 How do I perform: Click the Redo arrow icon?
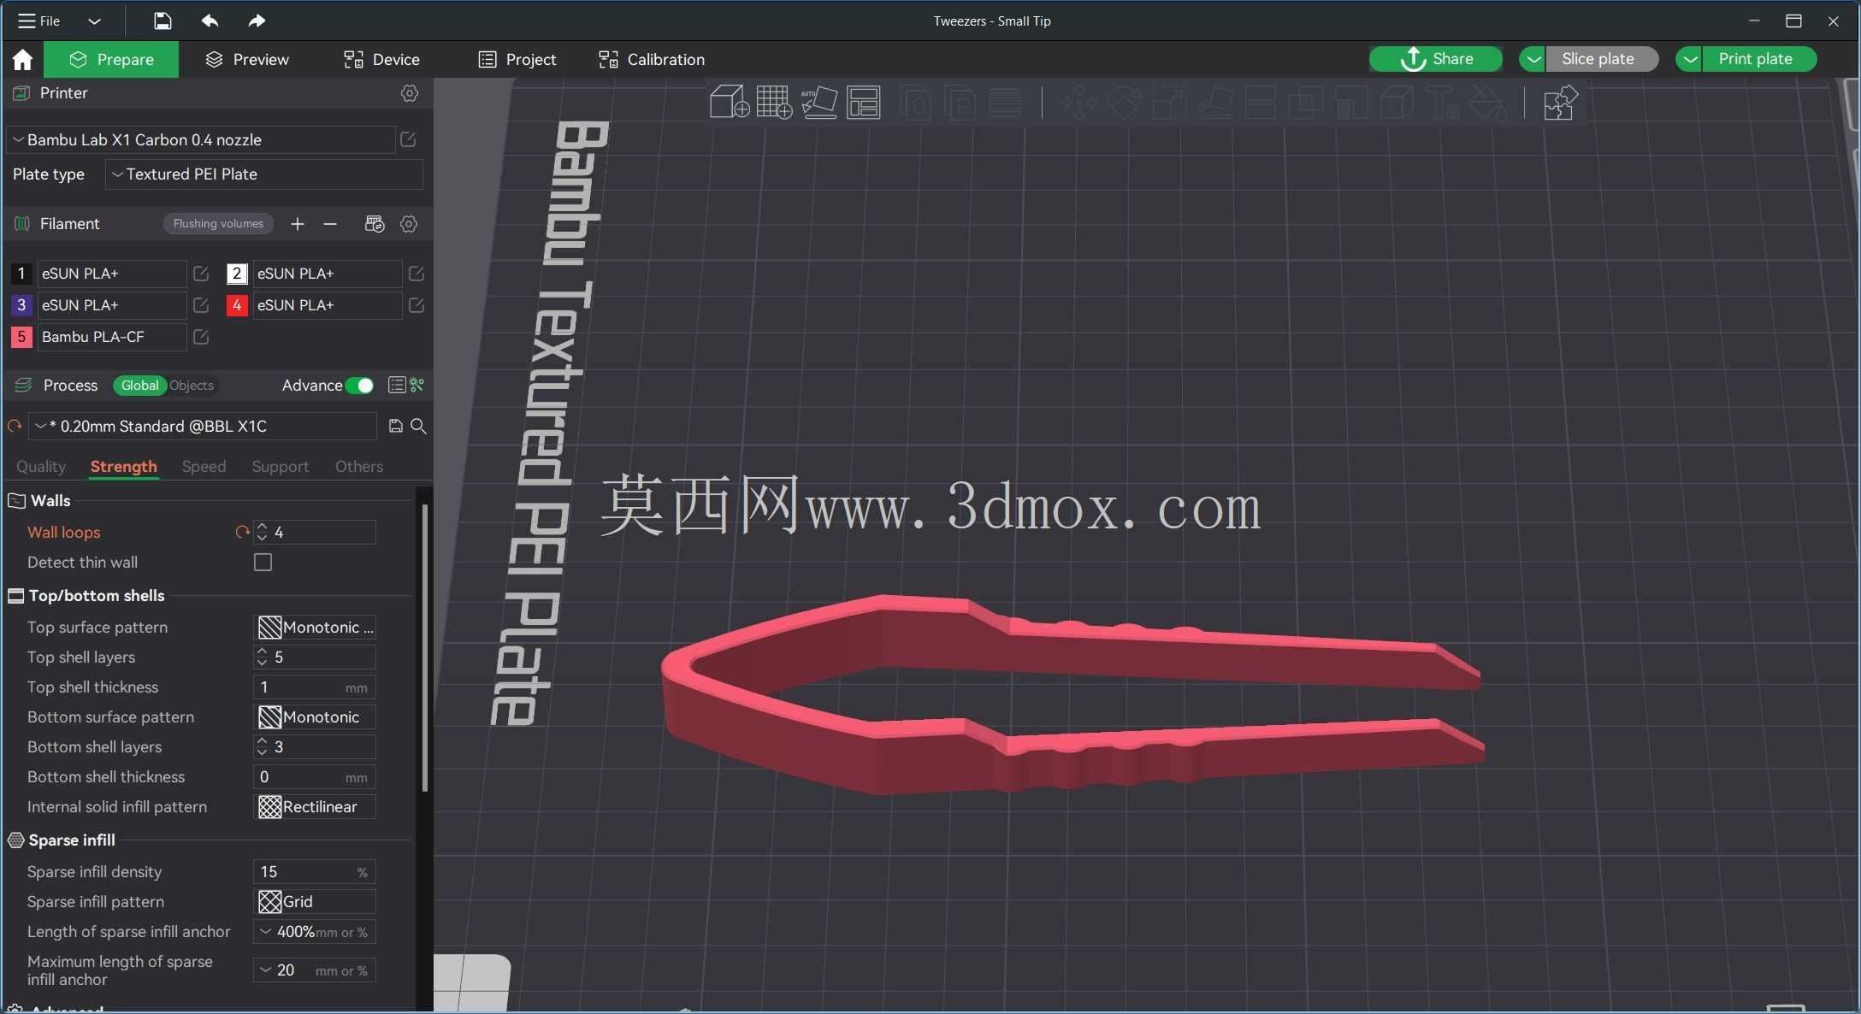[x=256, y=21]
